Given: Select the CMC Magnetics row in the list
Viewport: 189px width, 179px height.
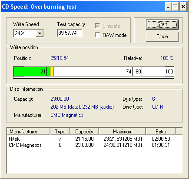Looking at the screenshot, I should coord(94,145).
